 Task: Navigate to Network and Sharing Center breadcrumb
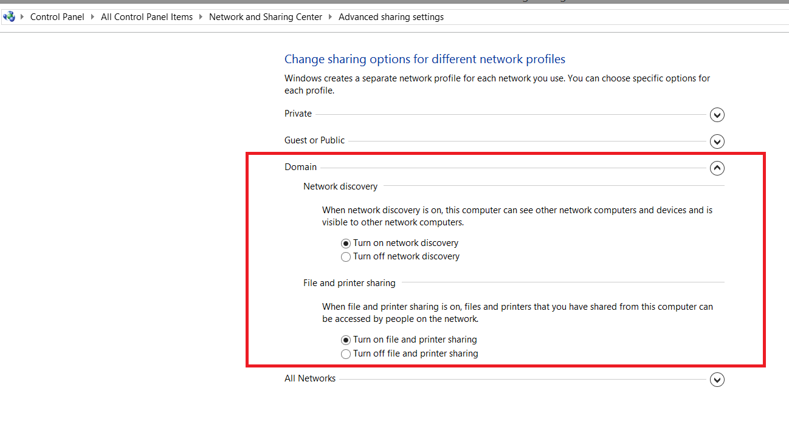click(x=266, y=17)
